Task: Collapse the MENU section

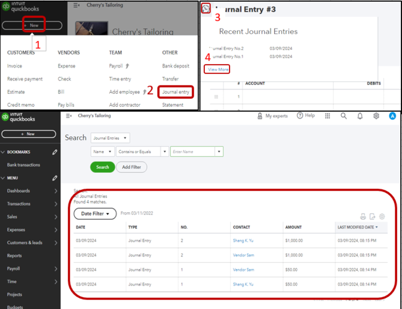Action: 3,178
